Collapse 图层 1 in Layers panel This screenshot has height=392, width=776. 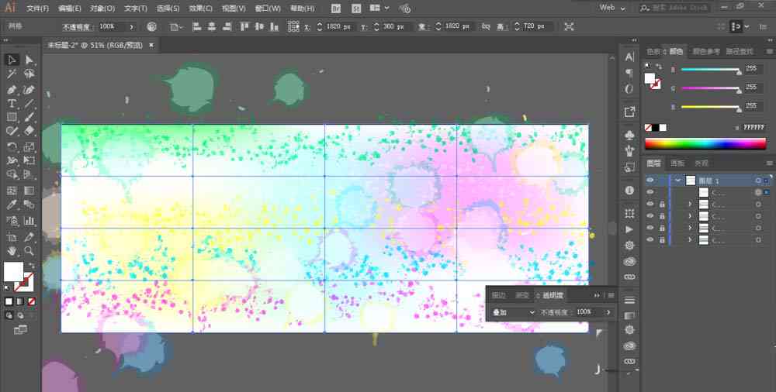coord(678,181)
